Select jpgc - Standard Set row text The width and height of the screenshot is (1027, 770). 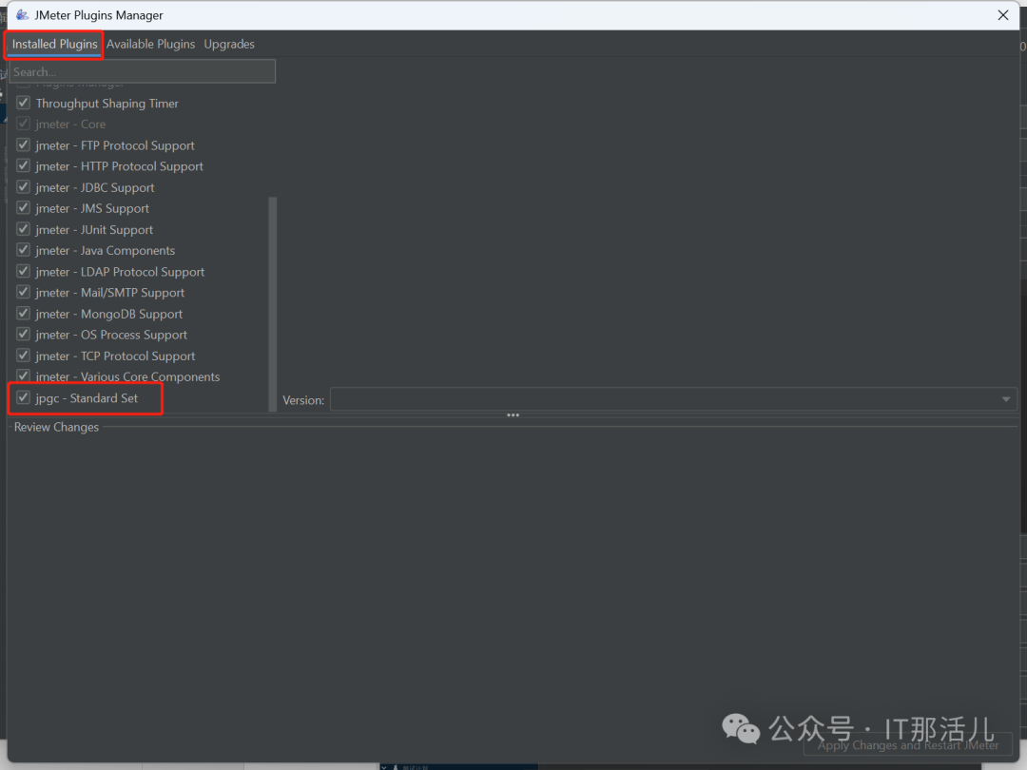point(87,398)
